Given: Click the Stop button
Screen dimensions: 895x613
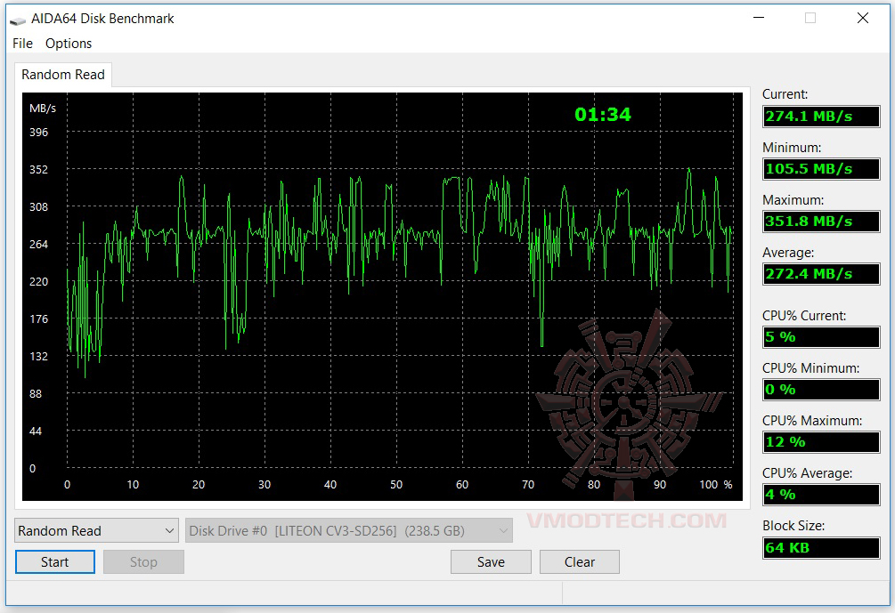Looking at the screenshot, I should tap(143, 561).
